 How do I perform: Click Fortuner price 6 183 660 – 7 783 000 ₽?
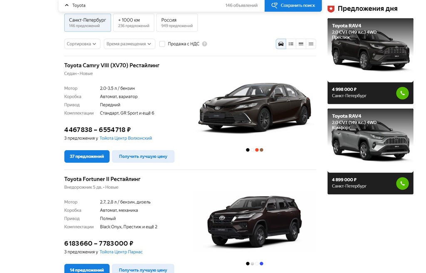(x=99, y=244)
